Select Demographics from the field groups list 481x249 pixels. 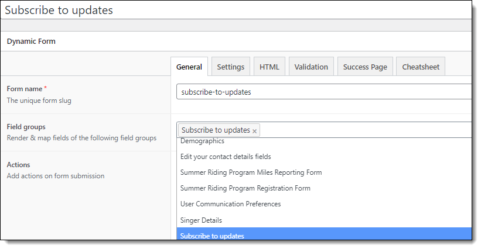click(324, 141)
